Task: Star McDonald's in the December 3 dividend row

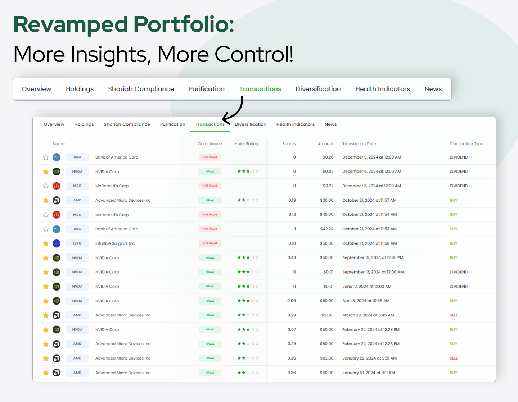Action: pos(46,186)
